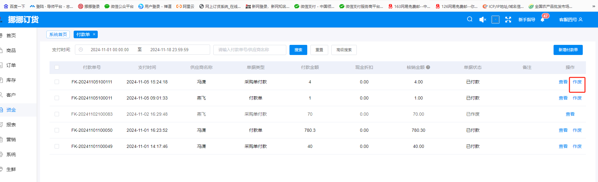Close the 付款单 tab using its x
The image size is (598, 182).
(94, 34)
